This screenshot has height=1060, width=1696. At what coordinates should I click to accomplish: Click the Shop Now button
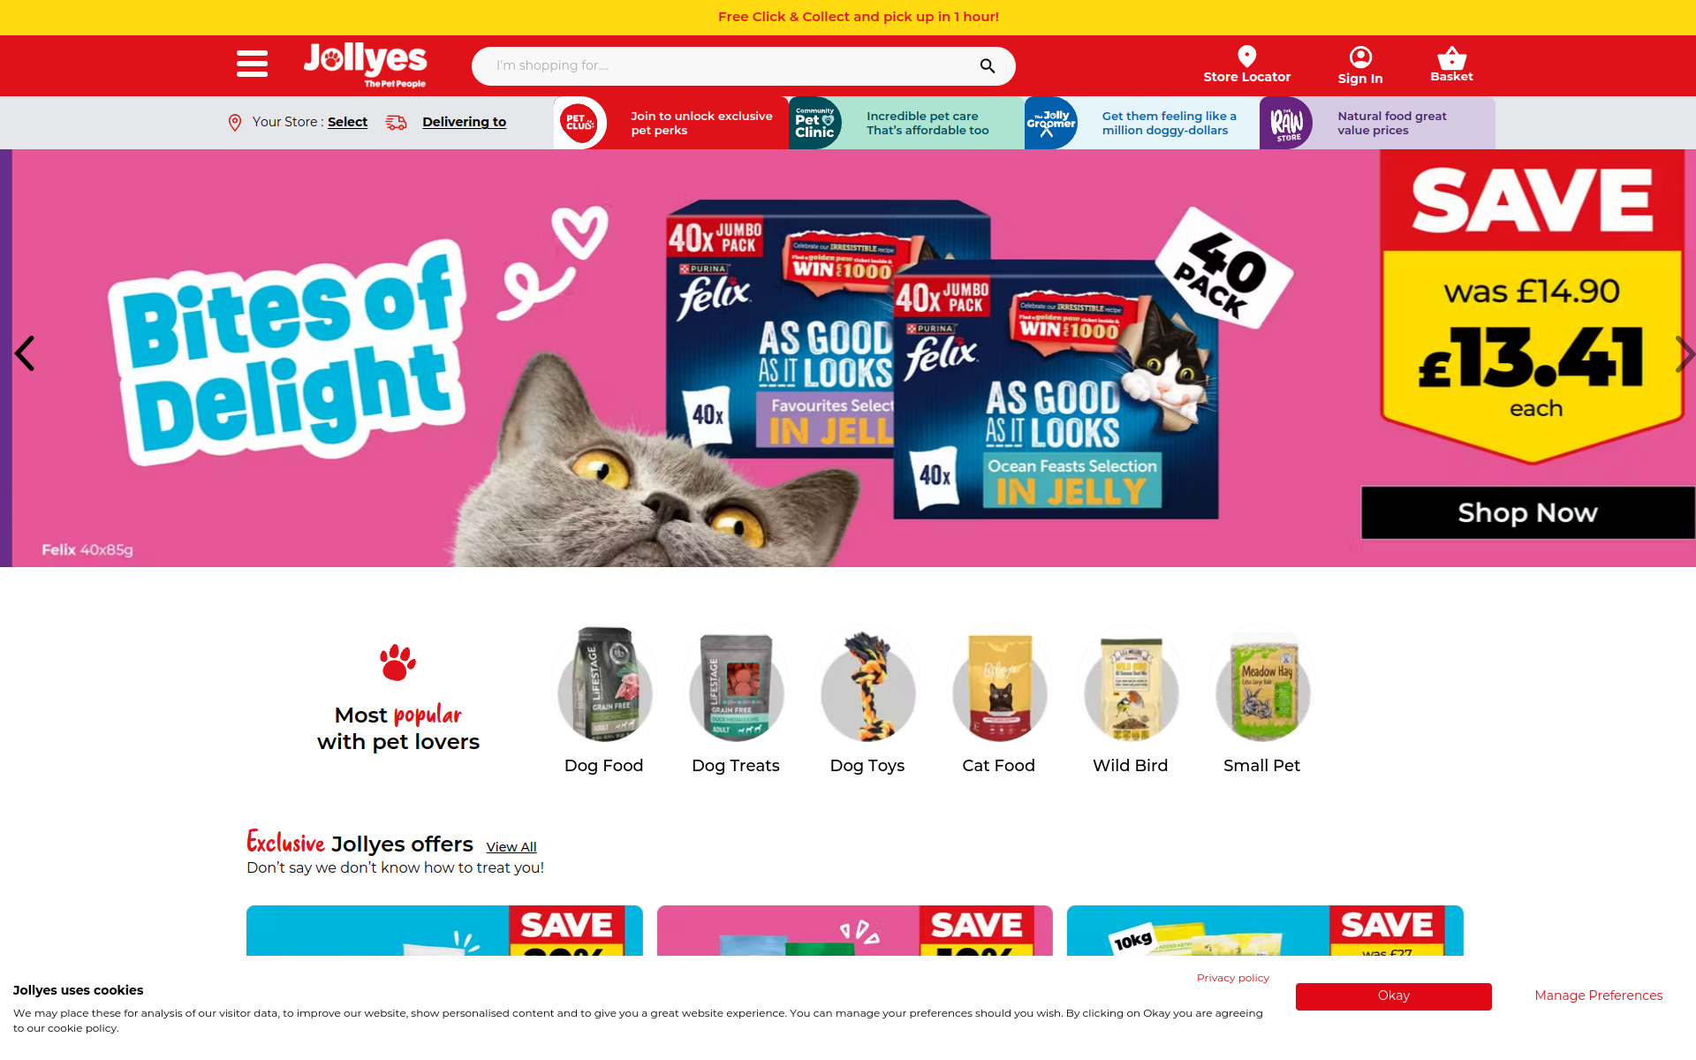[x=1527, y=512]
